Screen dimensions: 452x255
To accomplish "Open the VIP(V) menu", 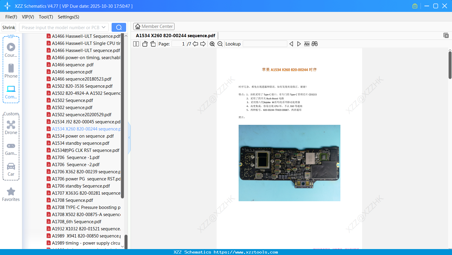I will click(28, 17).
